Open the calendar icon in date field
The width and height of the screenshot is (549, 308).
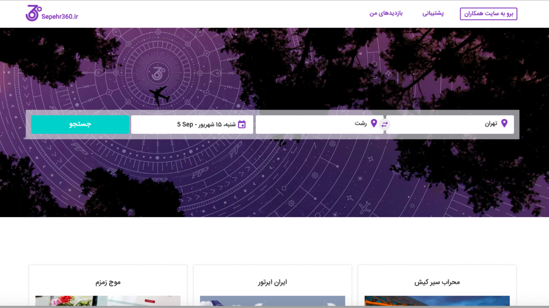(242, 124)
